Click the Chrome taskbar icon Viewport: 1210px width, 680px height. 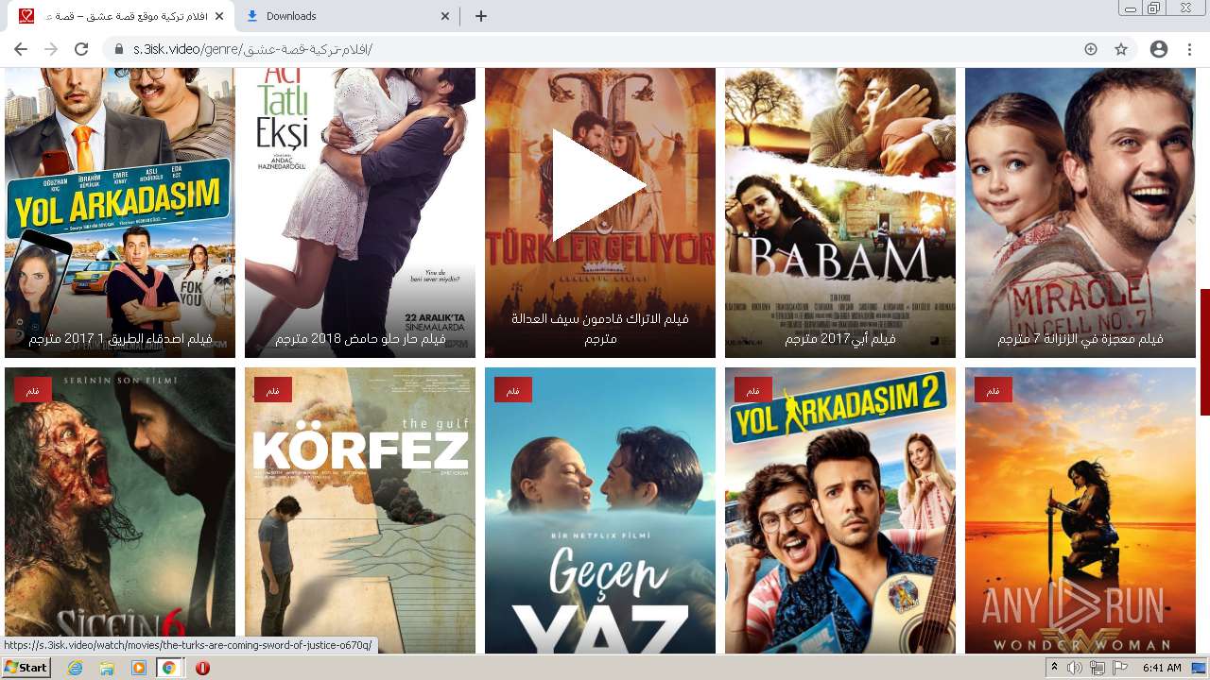(x=169, y=668)
